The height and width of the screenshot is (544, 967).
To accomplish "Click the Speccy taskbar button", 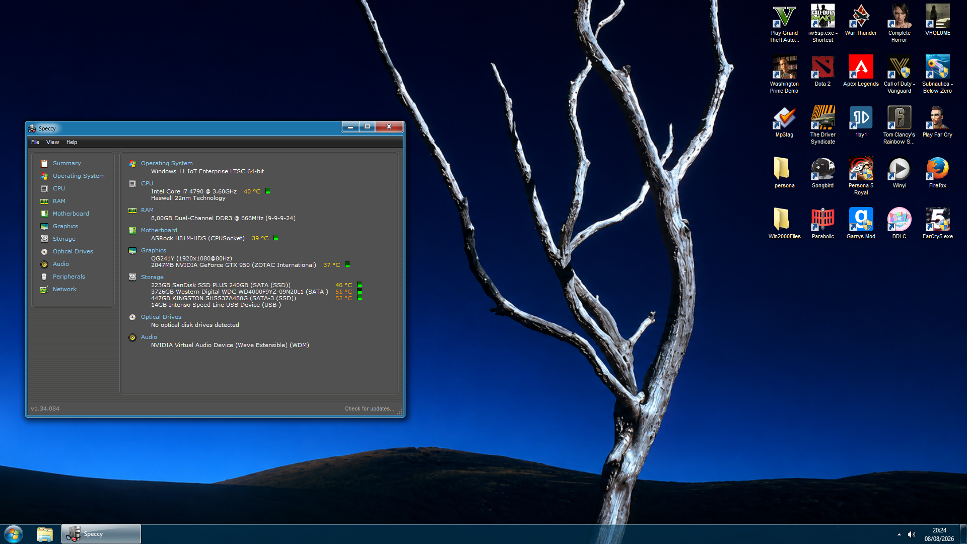I will pyautogui.click(x=101, y=534).
